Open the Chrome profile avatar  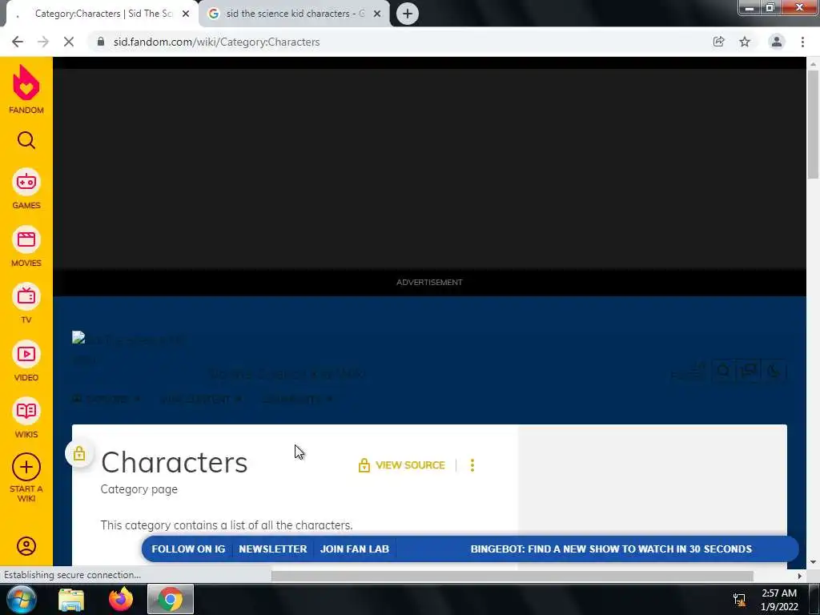pos(777,42)
